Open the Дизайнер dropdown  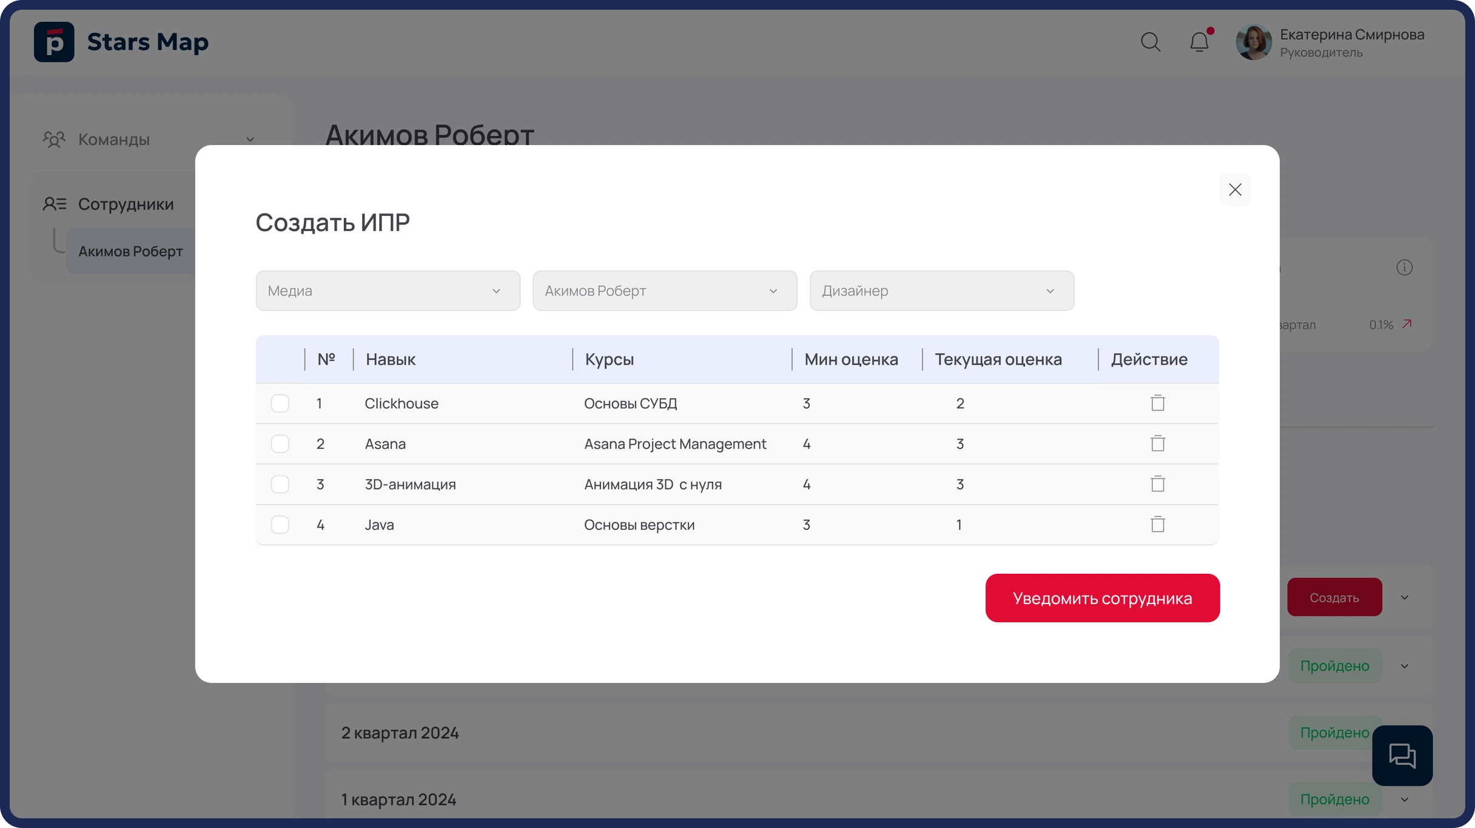click(x=941, y=291)
